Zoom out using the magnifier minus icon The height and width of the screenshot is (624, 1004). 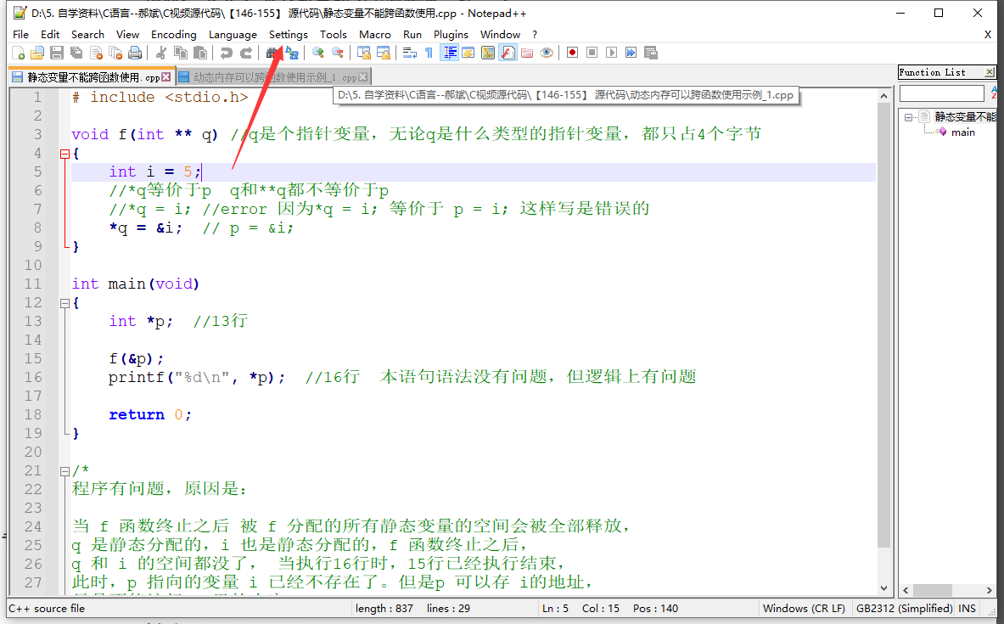tap(338, 53)
